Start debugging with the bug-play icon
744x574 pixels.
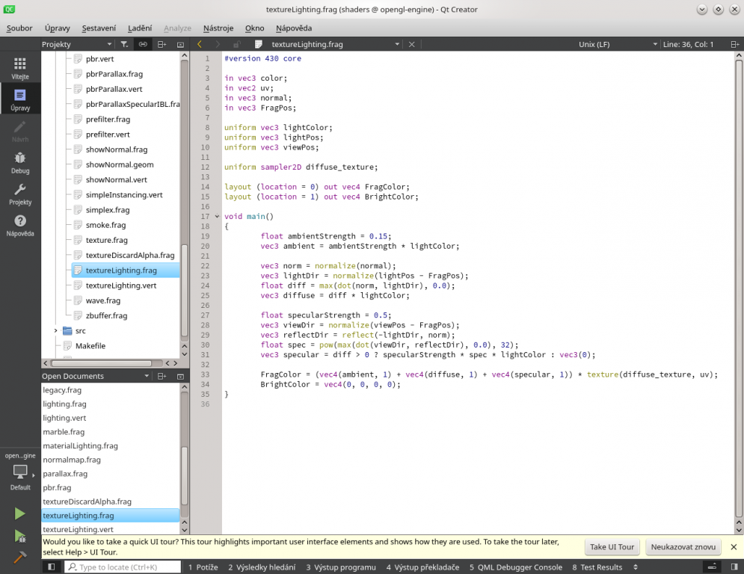19,535
